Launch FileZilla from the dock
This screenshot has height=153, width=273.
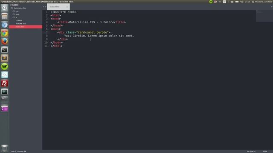pyautogui.click(x=5, y=83)
